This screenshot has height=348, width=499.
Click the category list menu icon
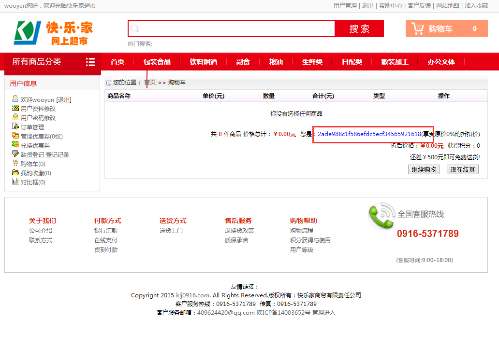coord(90,62)
